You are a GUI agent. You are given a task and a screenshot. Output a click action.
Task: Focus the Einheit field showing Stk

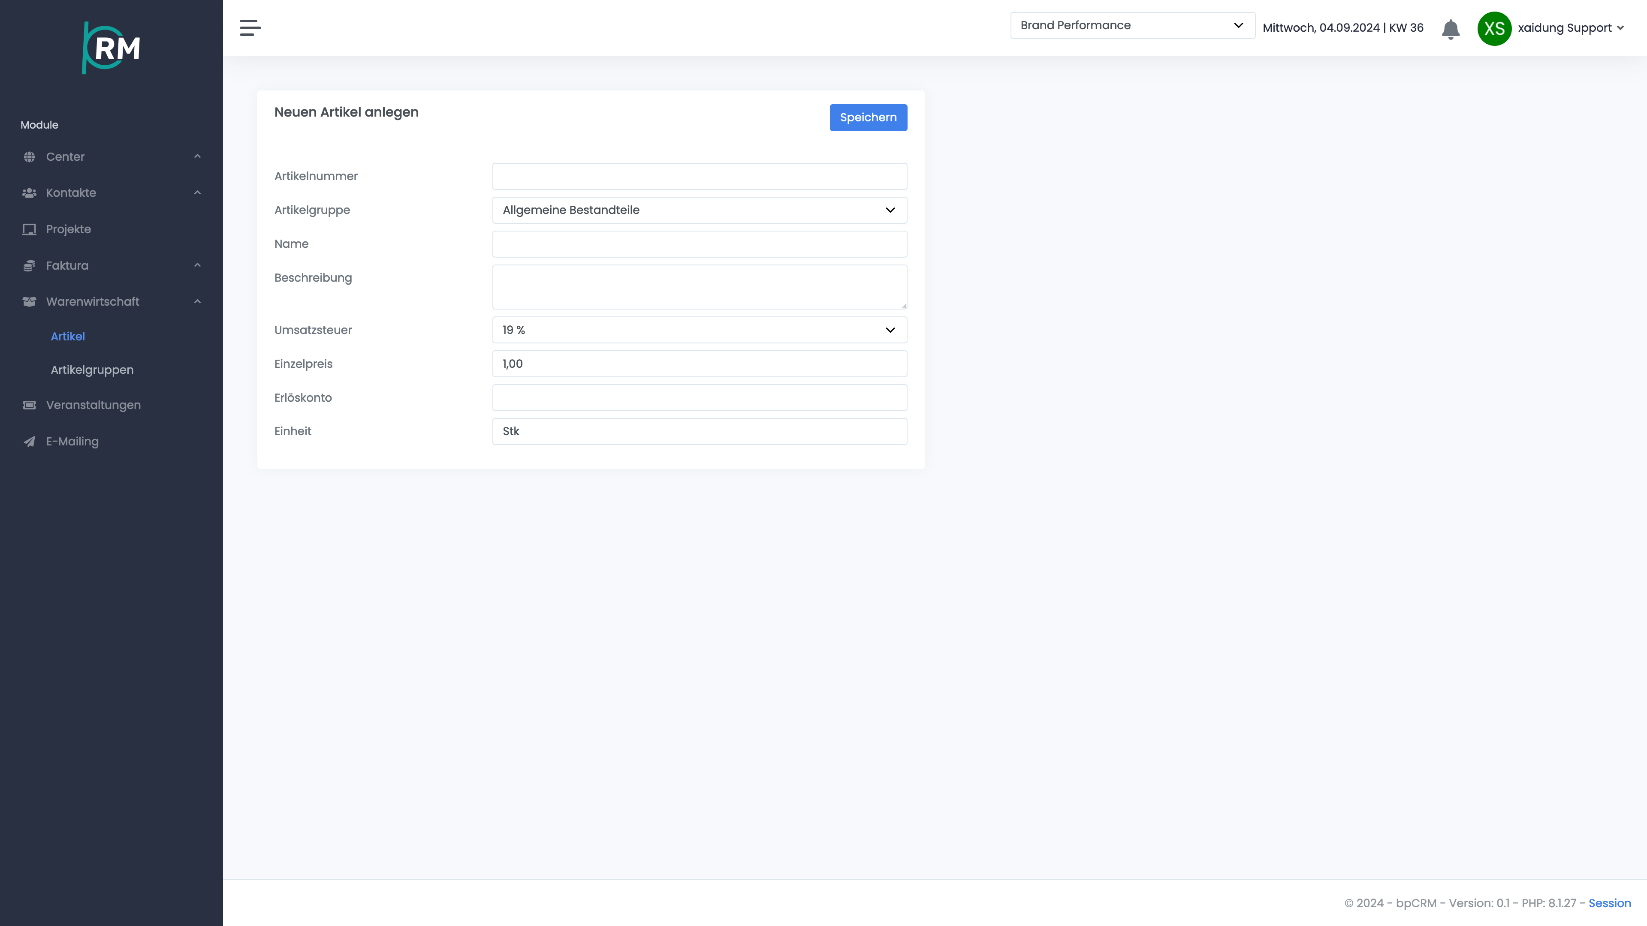pyautogui.click(x=700, y=431)
